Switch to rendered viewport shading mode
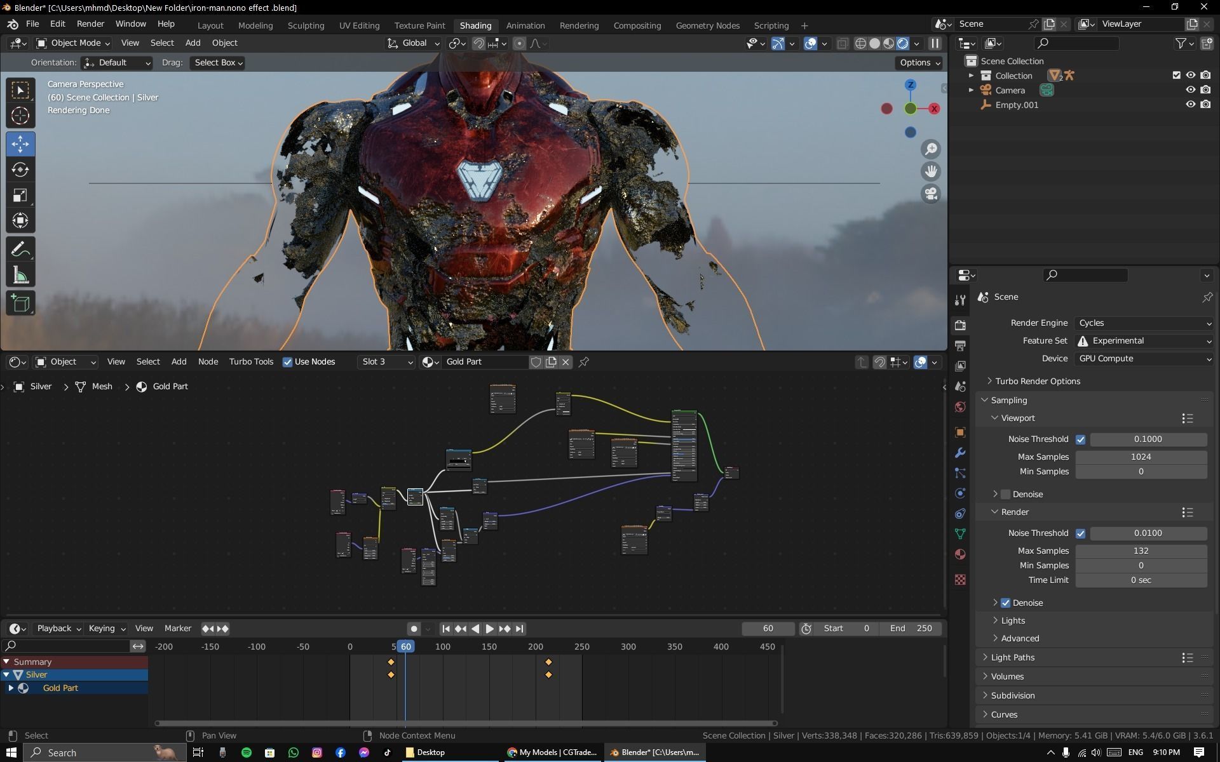 tap(902, 43)
